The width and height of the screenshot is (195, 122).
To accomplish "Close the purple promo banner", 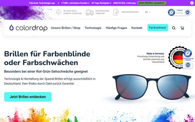I will click(x=192, y=3).
